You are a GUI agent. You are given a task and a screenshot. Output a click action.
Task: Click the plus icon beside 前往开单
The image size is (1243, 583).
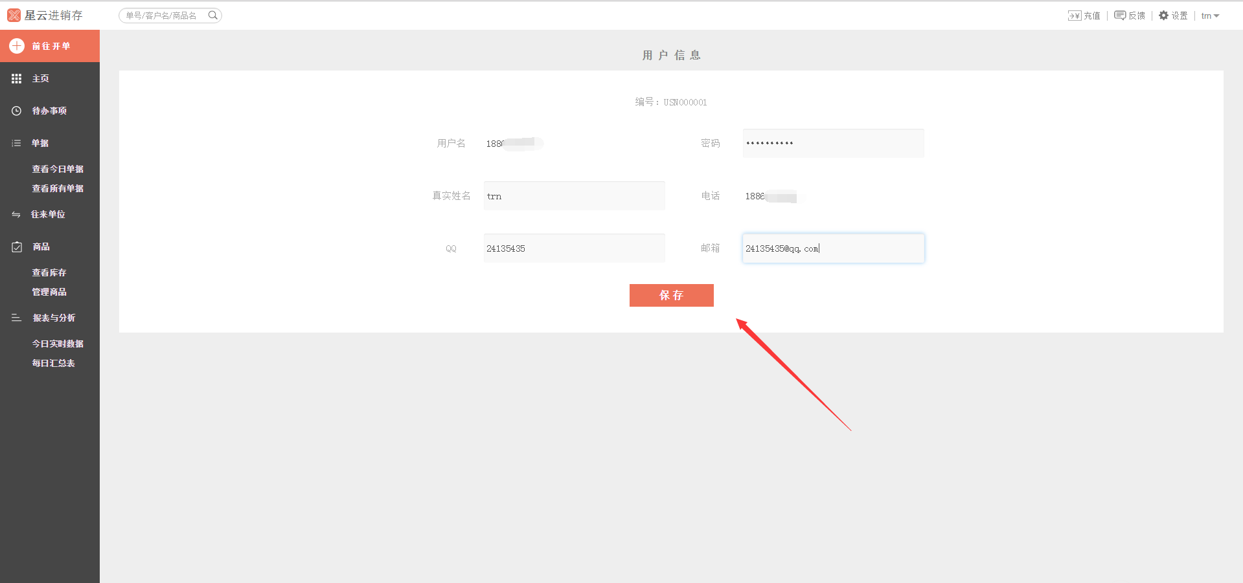point(17,46)
